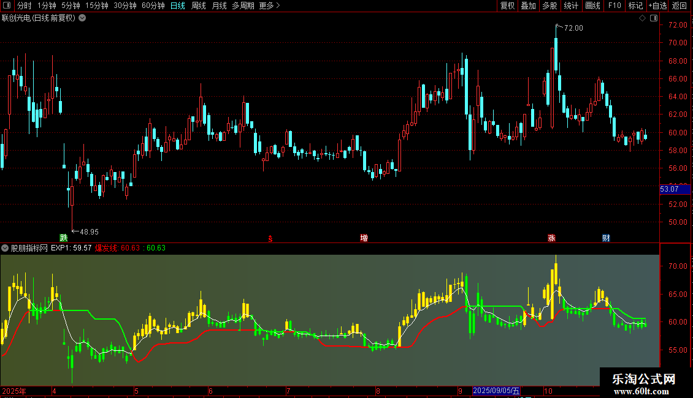Click the 股朋指标网 indicator name
The height and width of the screenshot is (398, 693).
coord(29,248)
